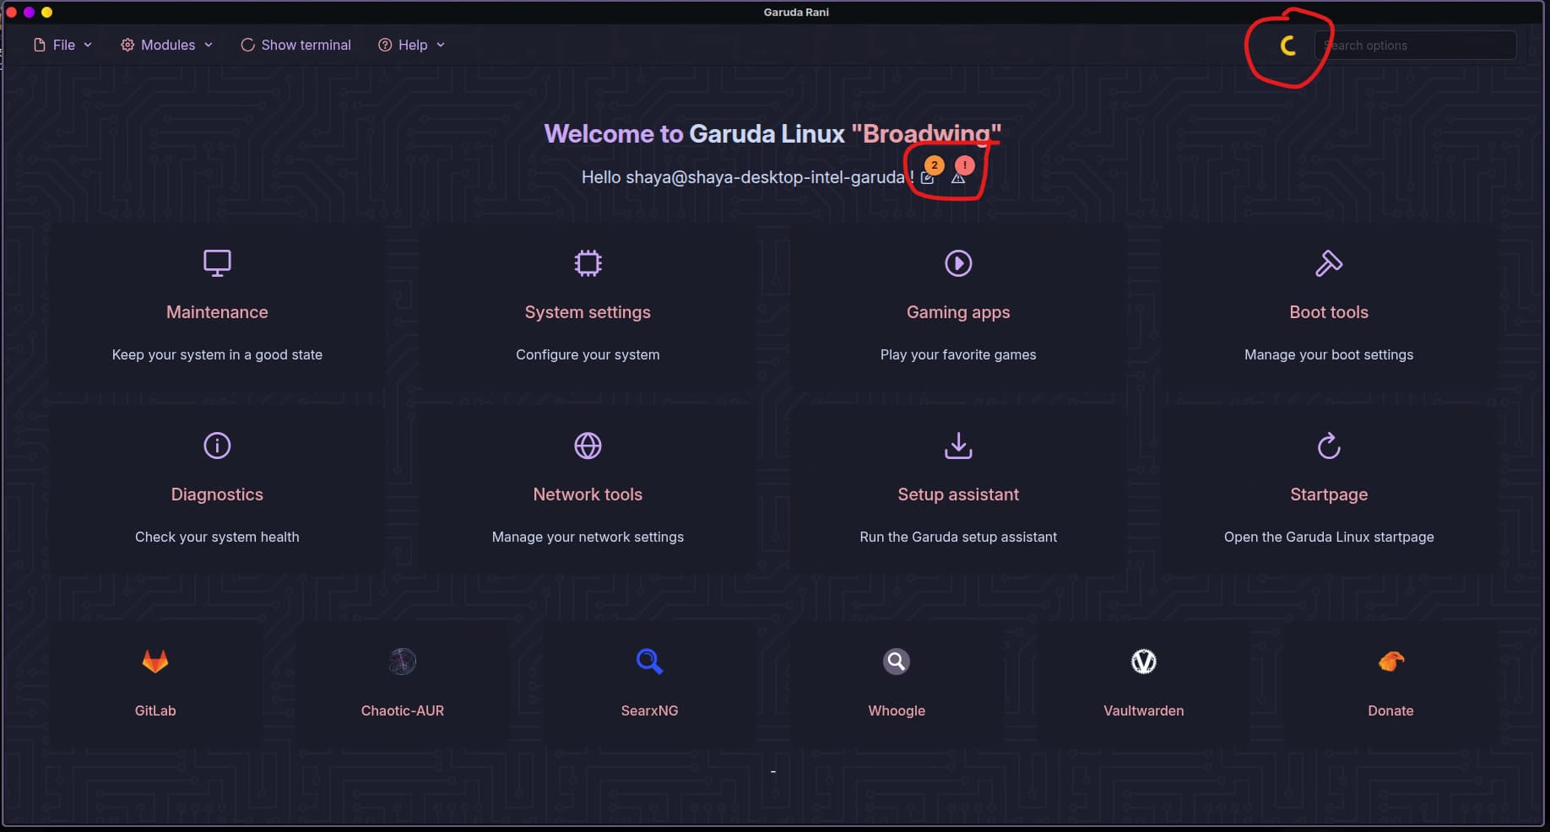The image size is (1550, 832).
Task: Open the Network tools title link
Action: [588, 494]
